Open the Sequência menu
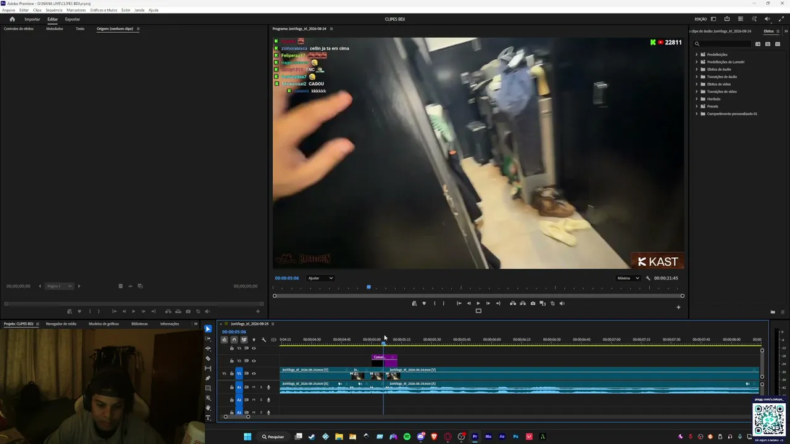This screenshot has width=790, height=444. point(54,10)
